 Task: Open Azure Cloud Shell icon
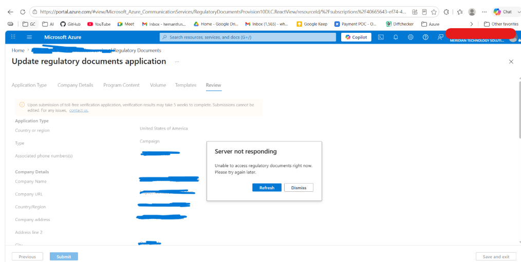coord(381,37)
